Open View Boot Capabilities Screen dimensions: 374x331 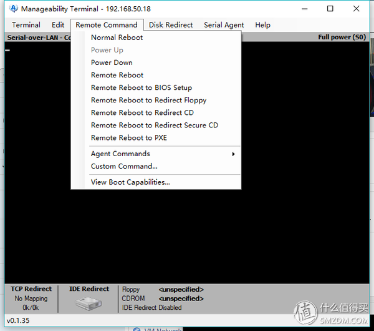130,182
